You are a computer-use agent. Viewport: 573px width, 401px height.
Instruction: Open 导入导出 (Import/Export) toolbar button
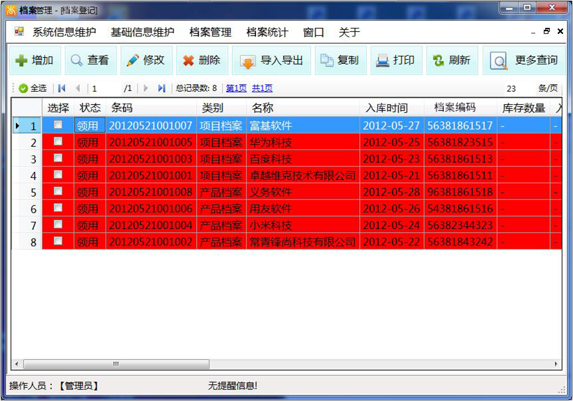[x=271, y=60]
